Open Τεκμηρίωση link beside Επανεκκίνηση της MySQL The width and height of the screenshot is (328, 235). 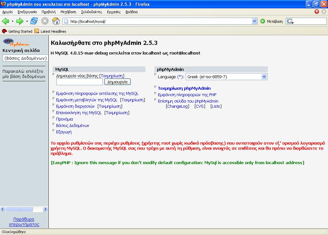click(117, 113)
